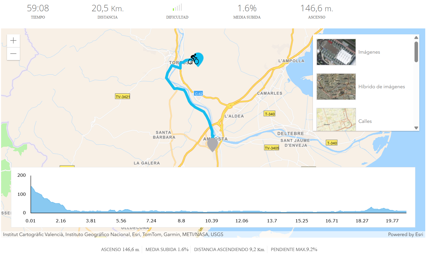The width and height of the screenshot is (429, 254).
Task: Open the Powered by Esri link
Action: click(405, 234)
